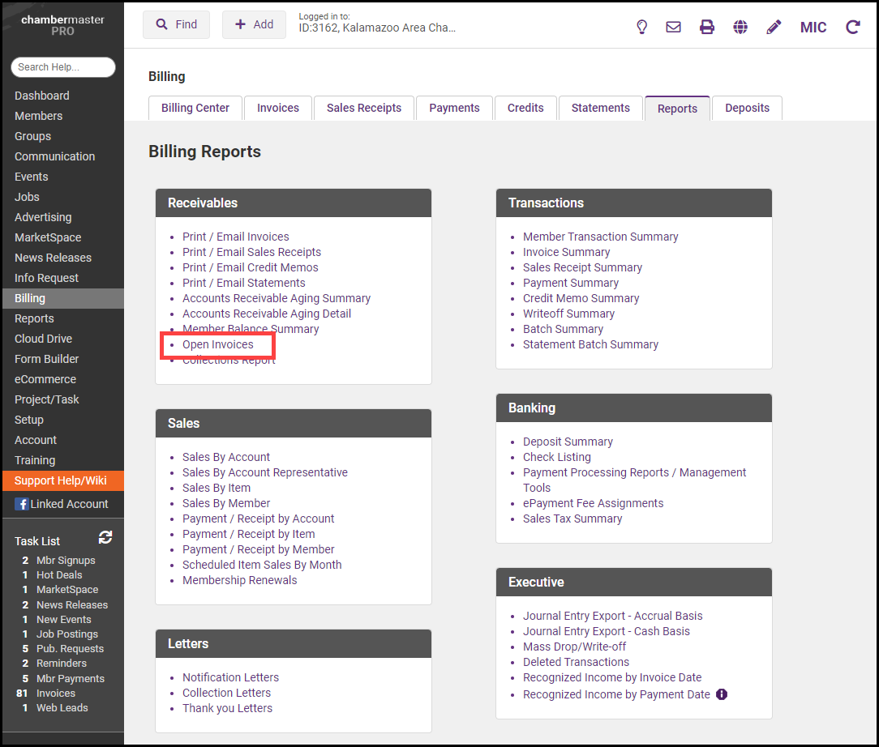Refresh the Task List
The image size is (879, 747).
pyautogui.click(x=105, y=537)
